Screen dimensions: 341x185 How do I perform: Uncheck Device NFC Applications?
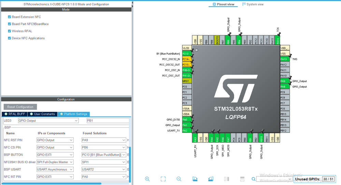pyautogui.click(x=9, y=38)
